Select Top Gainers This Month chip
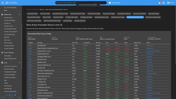 click(124, 14)
